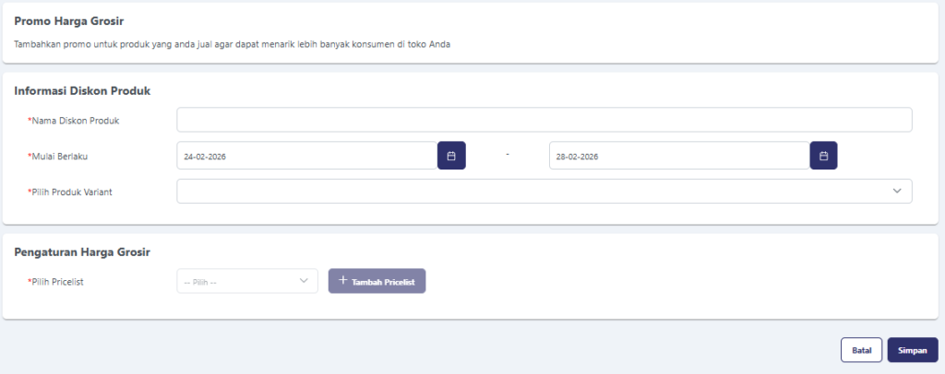Click the "Pengaturan Harga Grosir" section heading

(82, 251)
